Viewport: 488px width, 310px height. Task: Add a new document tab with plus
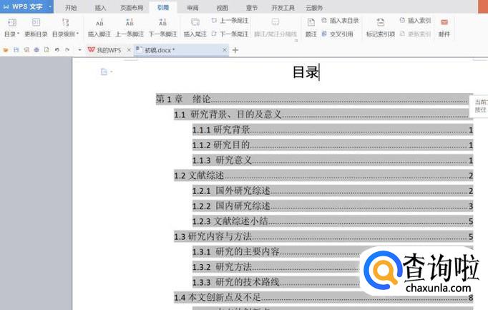[x=235, y=50]
